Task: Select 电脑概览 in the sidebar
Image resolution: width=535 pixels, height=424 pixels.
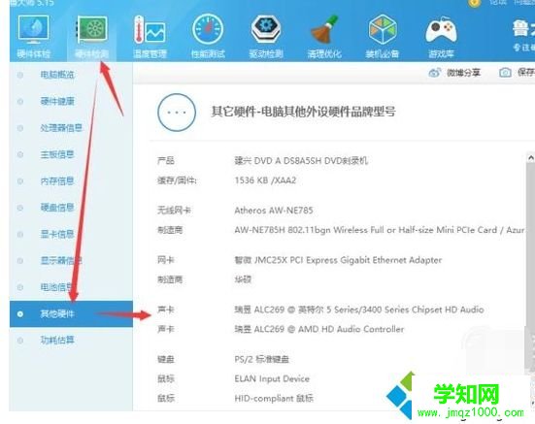Action: coord(57,75)
